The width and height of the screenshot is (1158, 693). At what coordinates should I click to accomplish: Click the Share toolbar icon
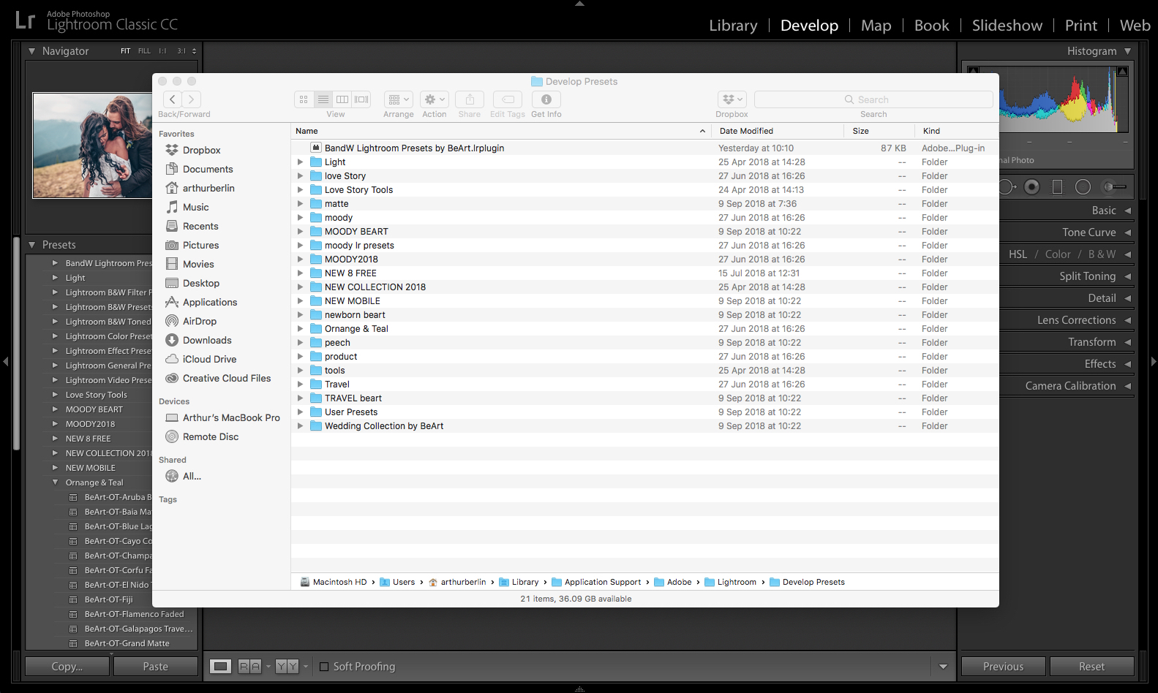470,99
